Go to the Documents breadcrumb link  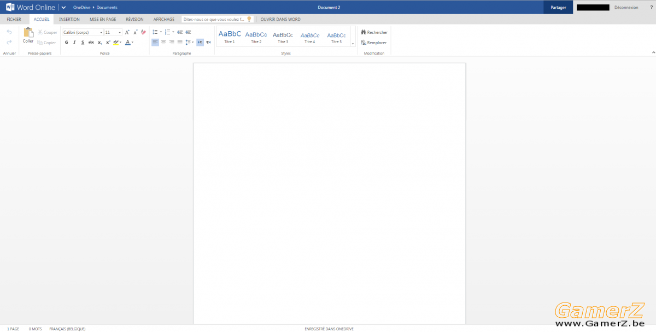pos(107,8)
